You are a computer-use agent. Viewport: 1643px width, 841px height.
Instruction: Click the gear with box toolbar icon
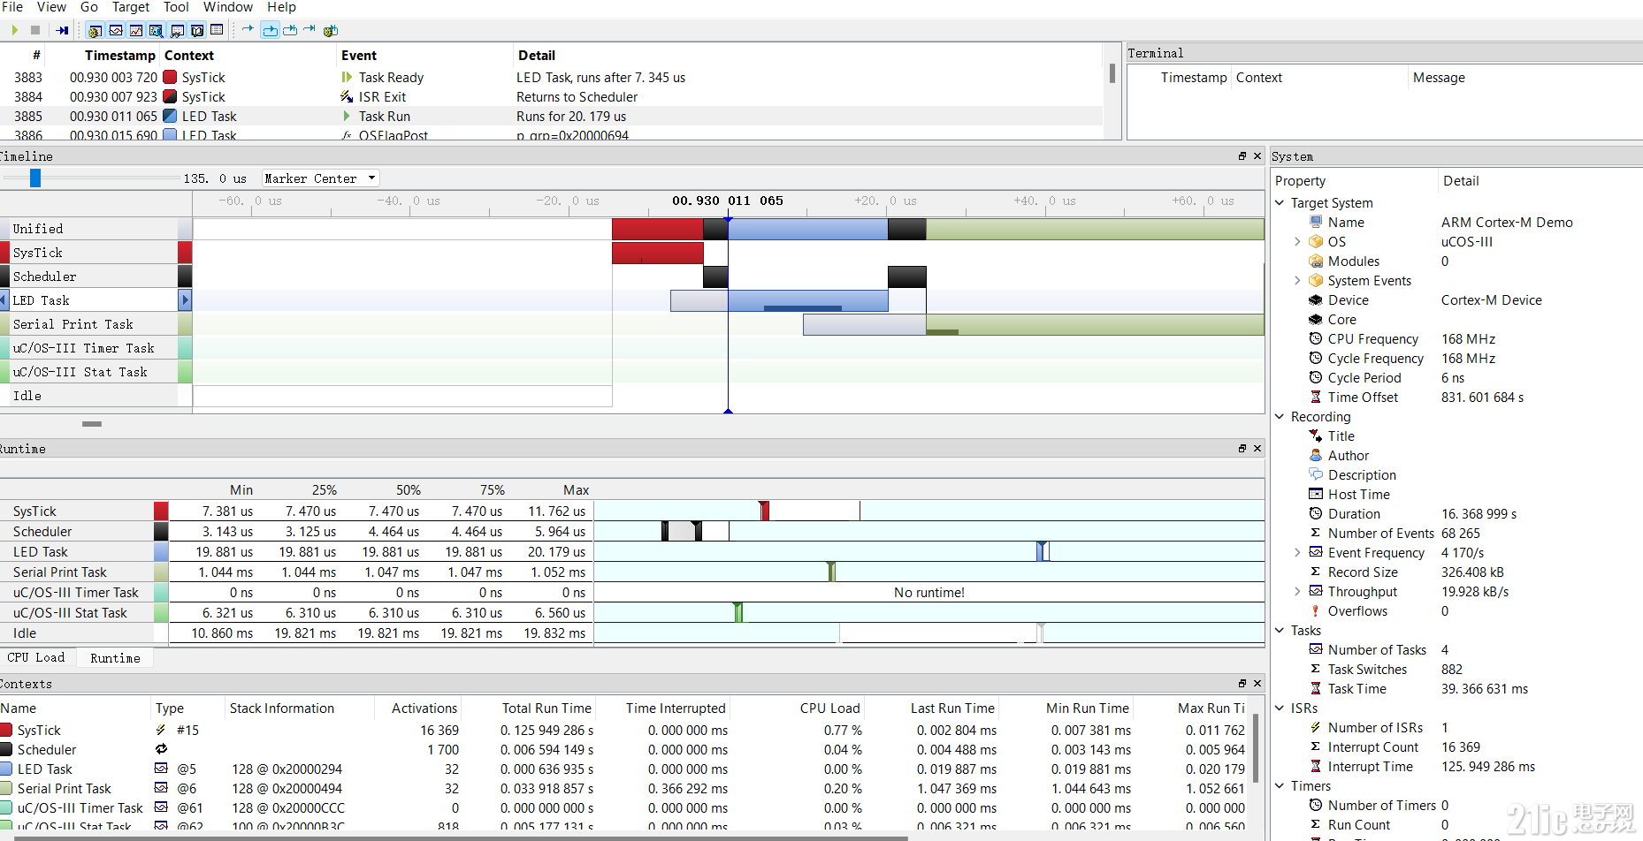click(331, 31)
